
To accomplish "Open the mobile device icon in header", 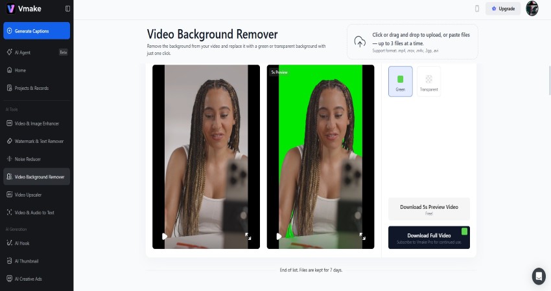I will pyautogui.click(x=477, y=8).
